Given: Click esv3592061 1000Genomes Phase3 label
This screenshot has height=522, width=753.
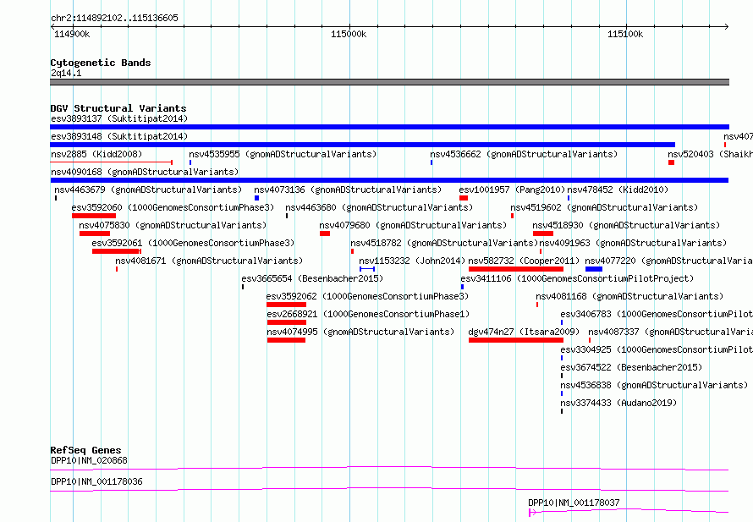Looking at the screenshot, I should [x=193, y=243].
